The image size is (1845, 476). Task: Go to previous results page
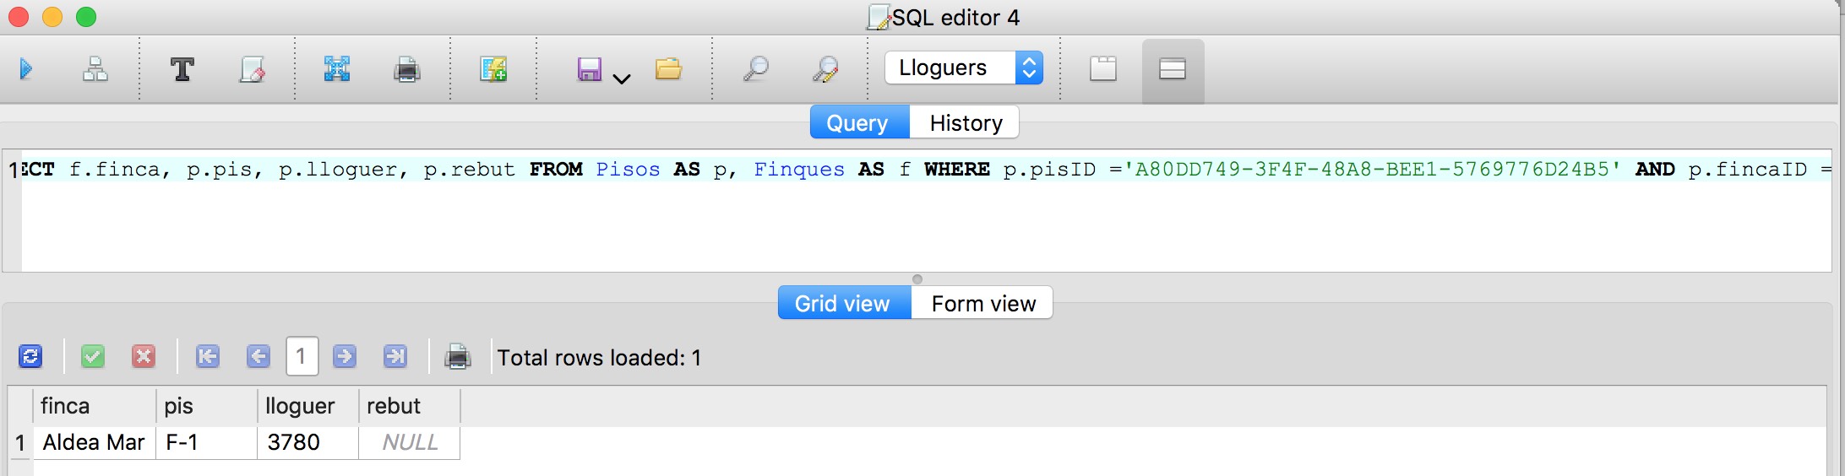pyautogui.click(x=259, y=357)
